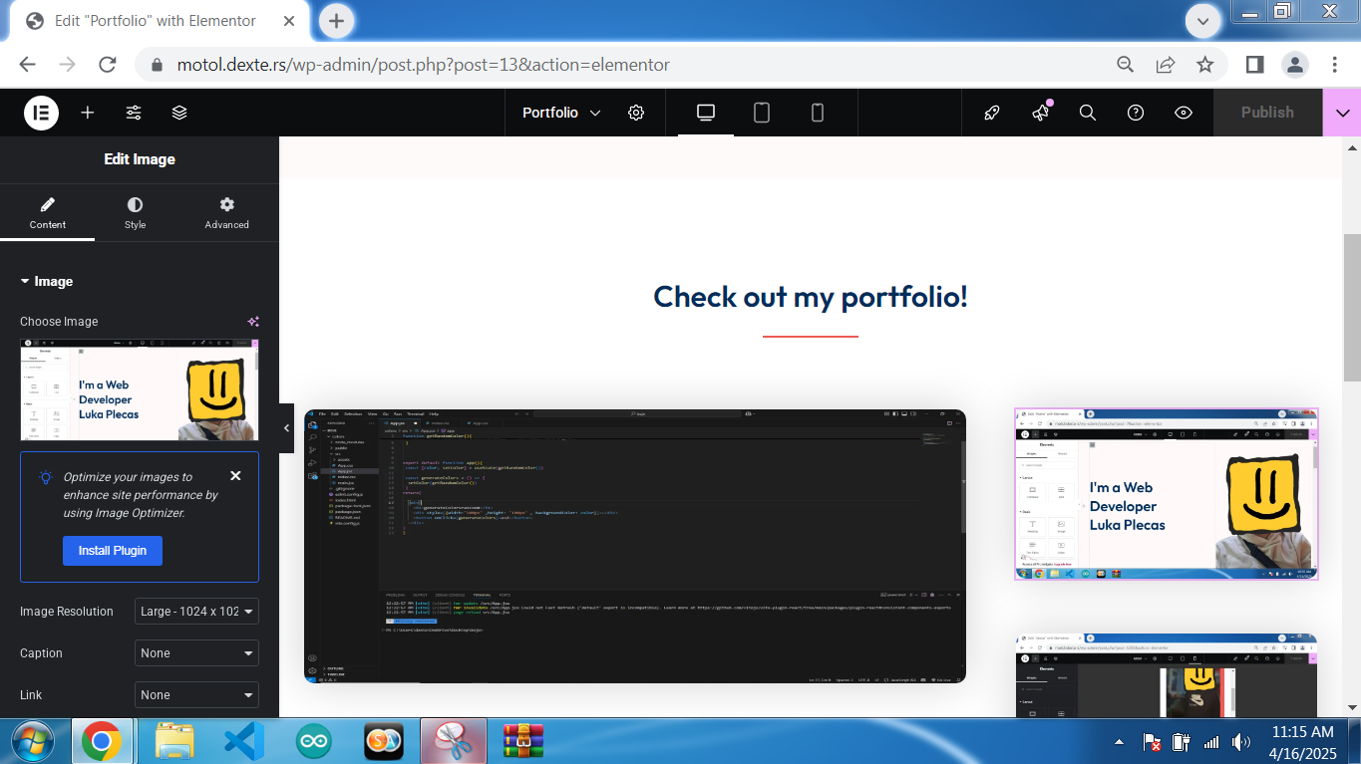The width and height of the screenshot is (1361, 764).
Task: Switch to mobile responsive view
Action: coord(818,113)
